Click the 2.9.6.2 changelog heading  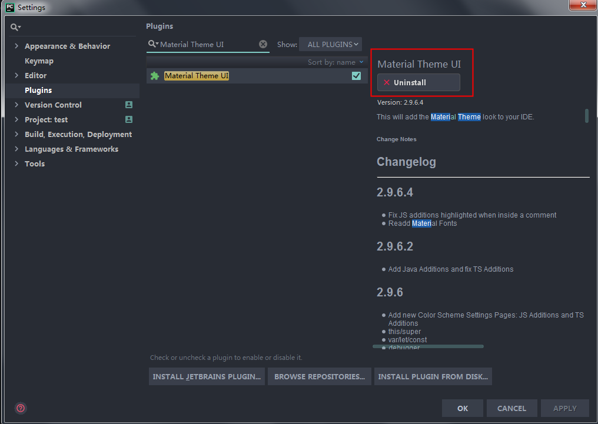[x=395, y=246]
